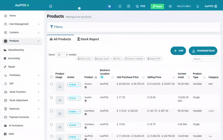The width and height of the screenshot is (223, 140).
Task: Open the plus-circle quick add icon
Action: pos(120,6)
